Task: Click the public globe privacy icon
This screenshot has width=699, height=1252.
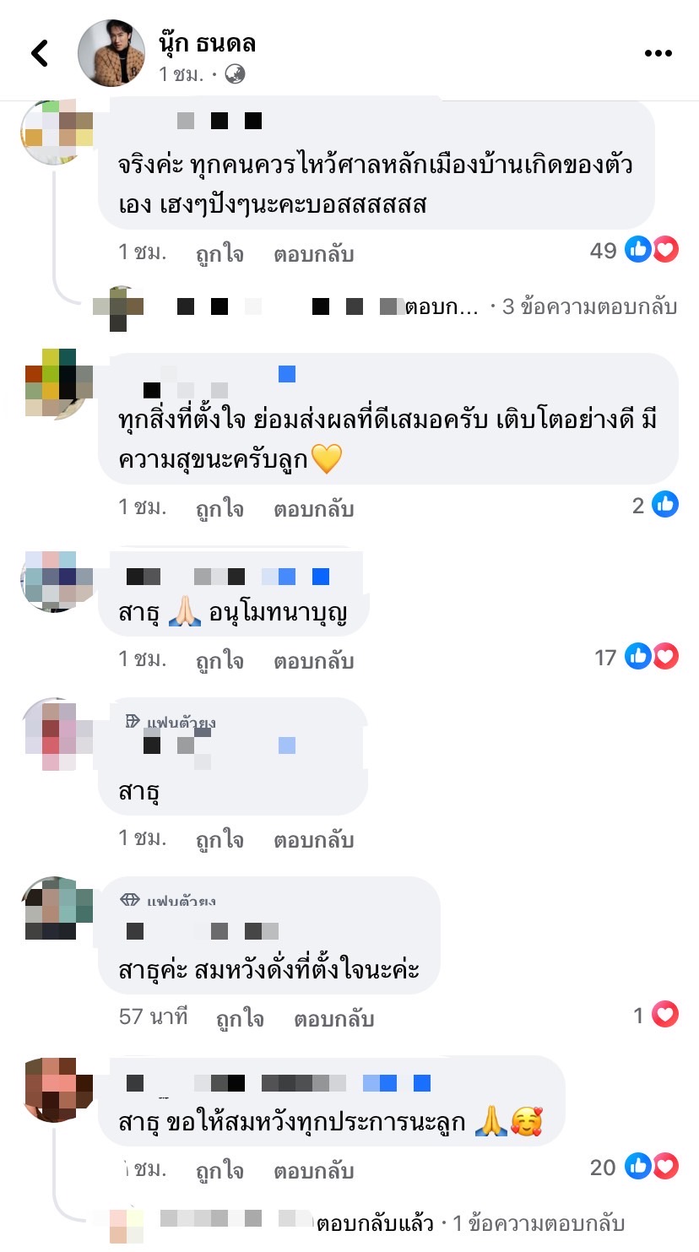Action: pos(235,74)
